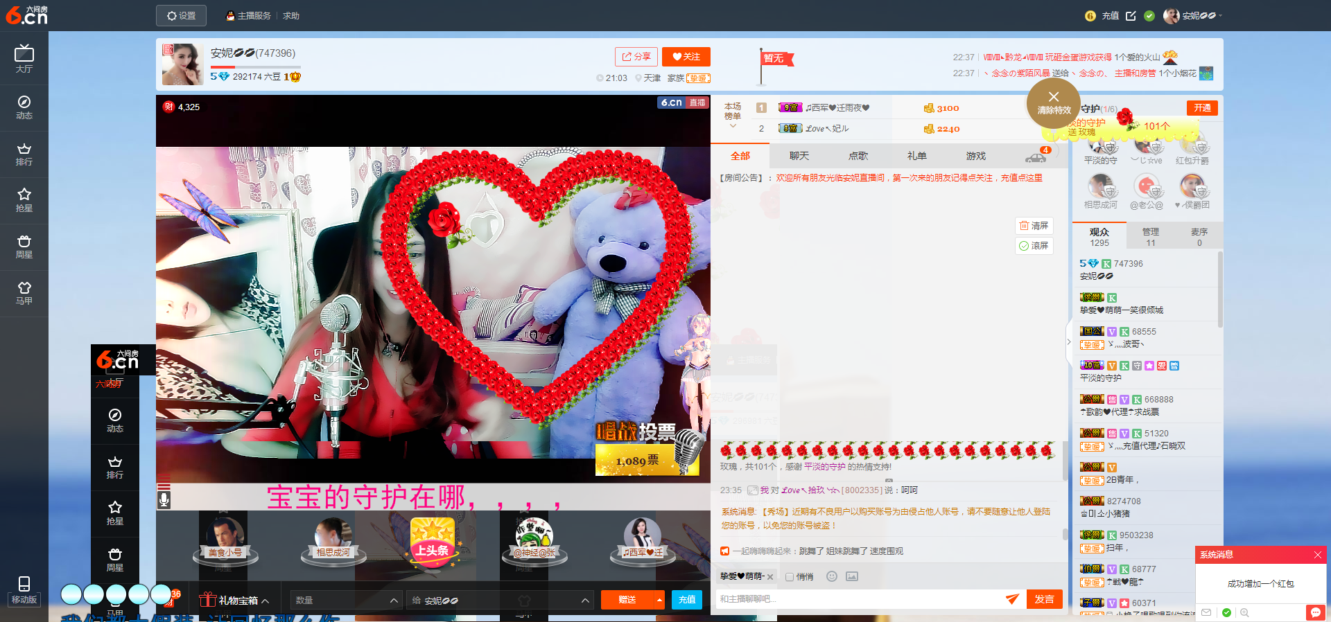Click the 开通 guardian activation button
Viewport: 1331px width, 622px height.
click(1203, 108)
